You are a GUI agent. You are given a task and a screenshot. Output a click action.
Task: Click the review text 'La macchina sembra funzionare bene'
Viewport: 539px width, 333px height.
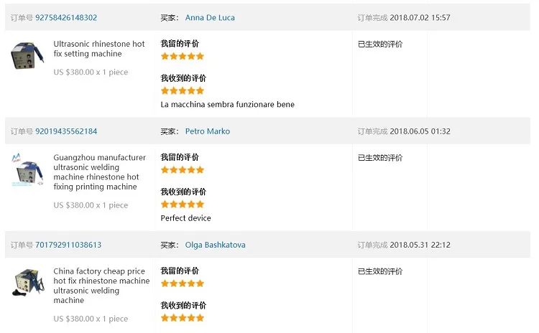point(227,104)
